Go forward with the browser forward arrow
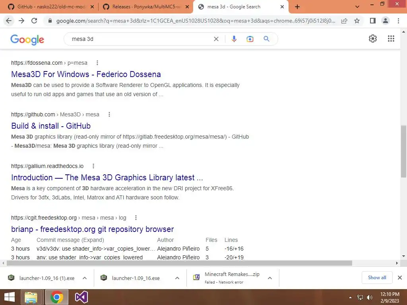The width and height of the screenshot is (407, 305). 21,21
